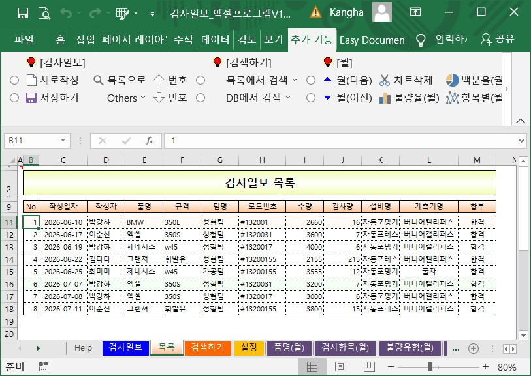Switch to the 데이터 ribbon tab
This screenshot has width=531, height=376.
click(x=215, y=40)
